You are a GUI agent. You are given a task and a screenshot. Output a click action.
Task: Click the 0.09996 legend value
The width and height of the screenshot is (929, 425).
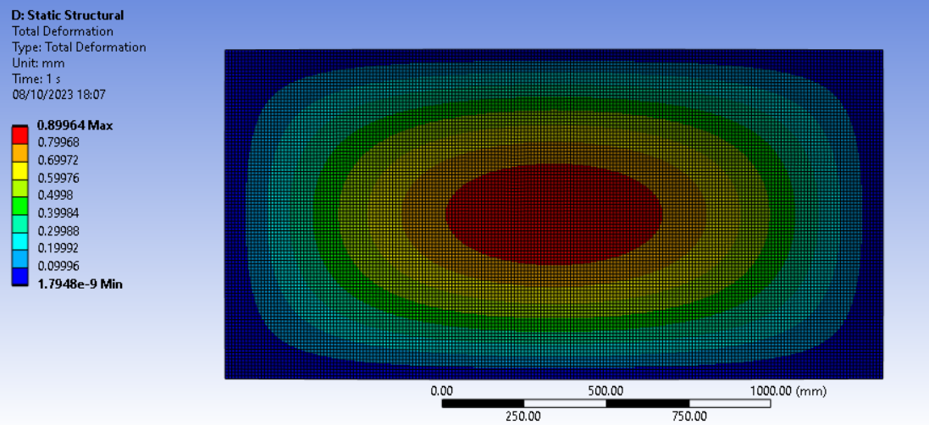pyautogui.click(x=58, y=265)
